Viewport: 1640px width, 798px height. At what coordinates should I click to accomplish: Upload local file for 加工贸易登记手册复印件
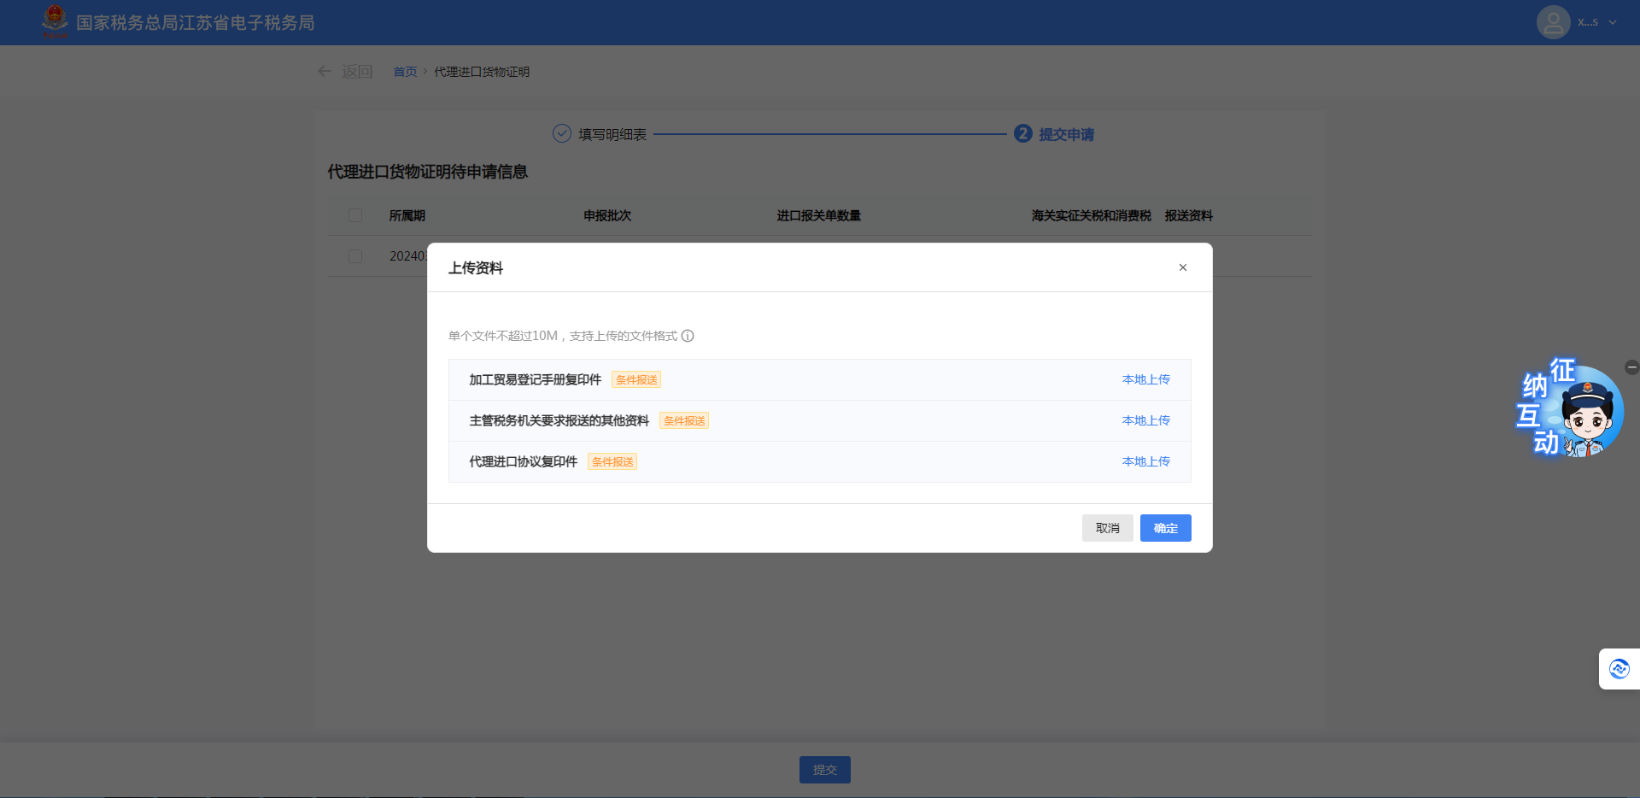click(x=1145, y=379)
